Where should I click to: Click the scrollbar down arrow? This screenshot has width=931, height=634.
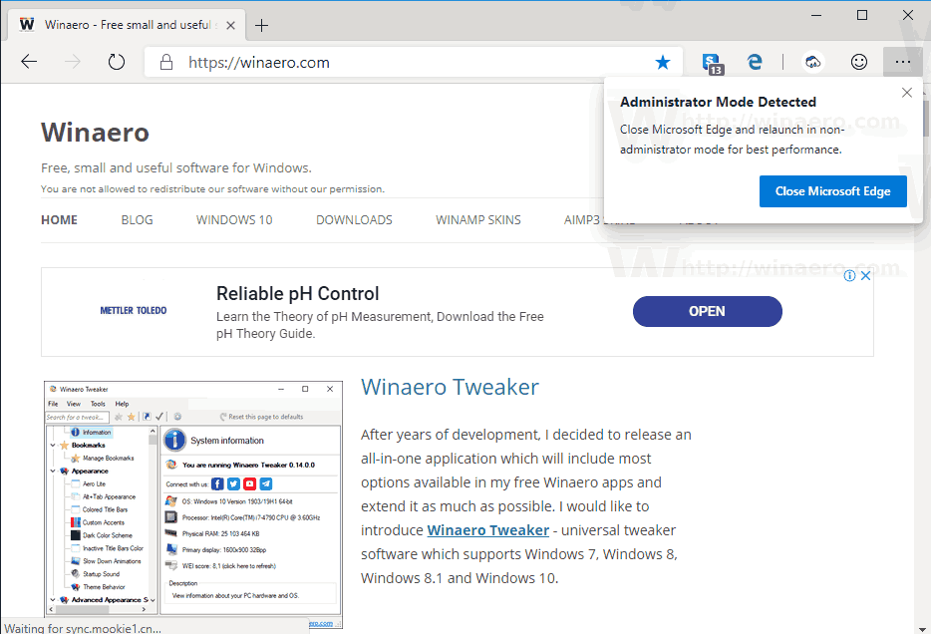coord(922,629)
